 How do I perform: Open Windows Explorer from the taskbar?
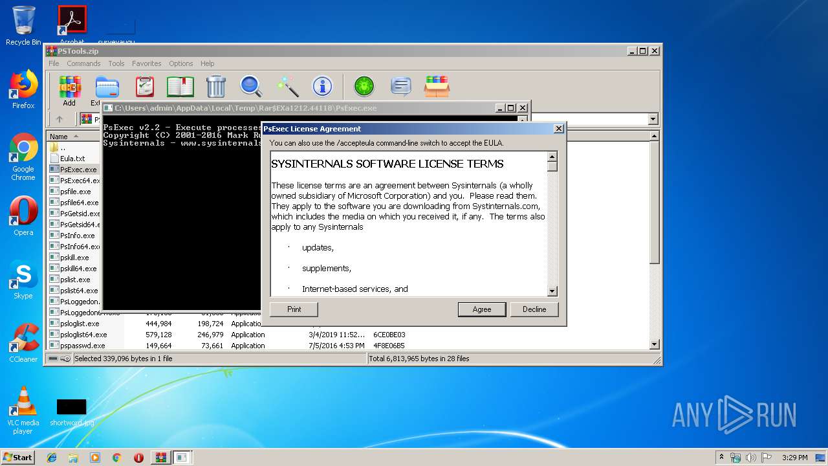coord(73,458)
